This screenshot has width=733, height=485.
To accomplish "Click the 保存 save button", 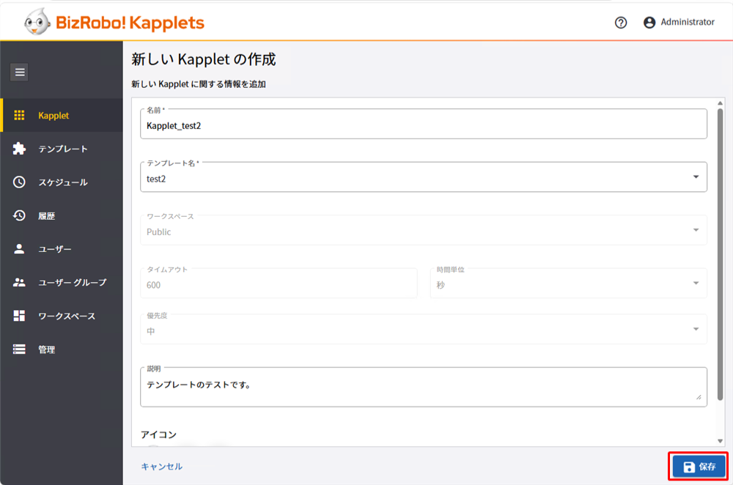I will (x=699, y=466).
